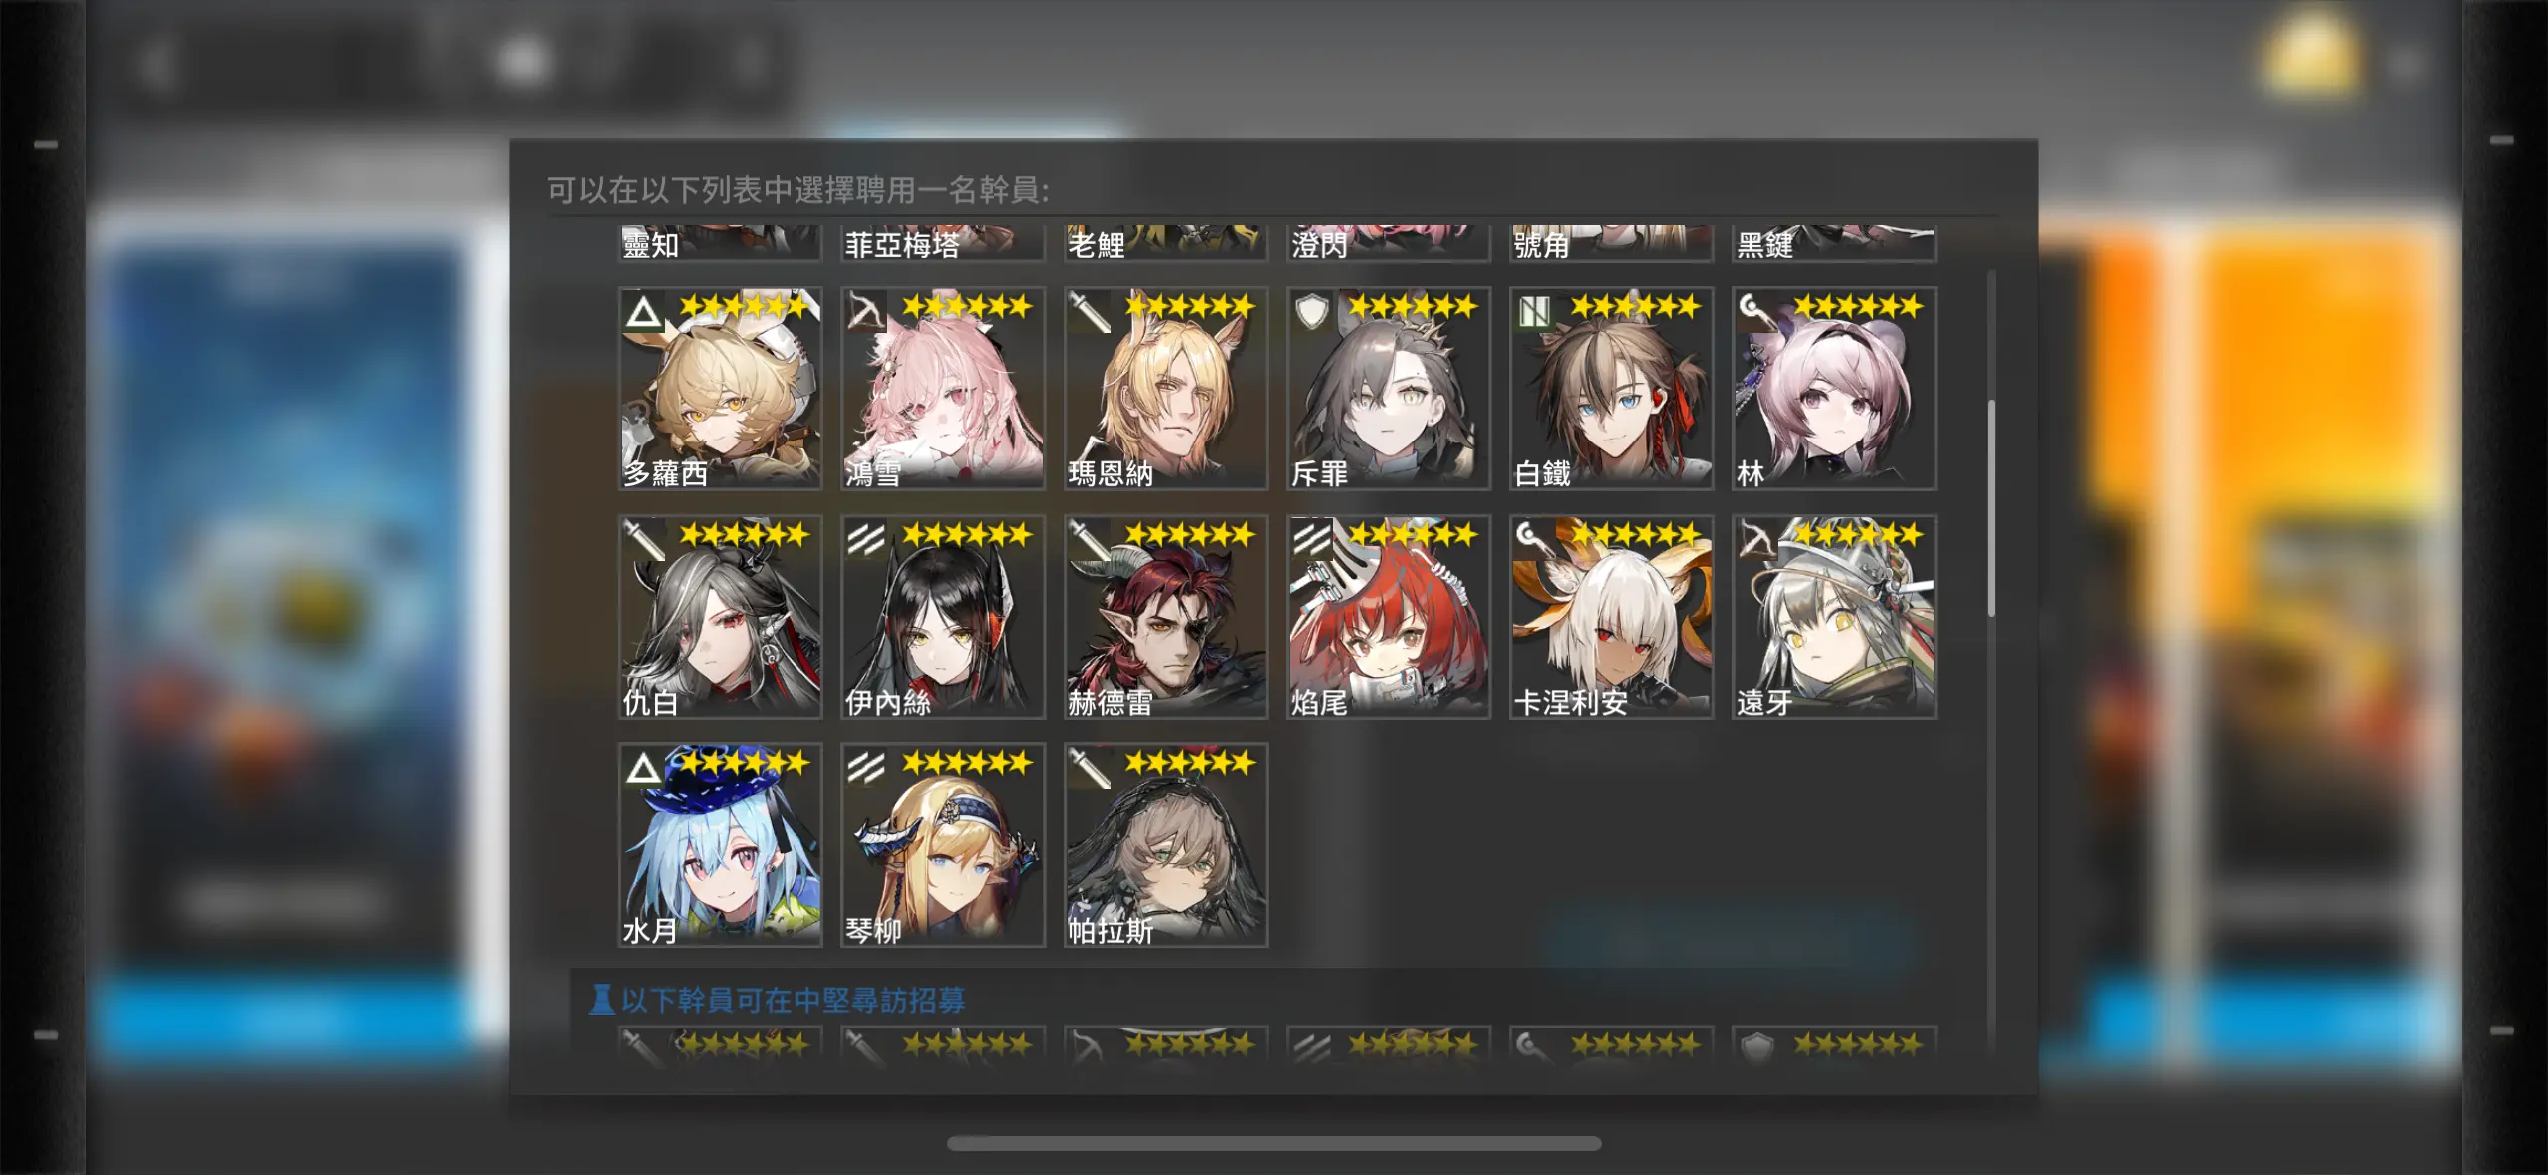Select operator 鴻雪 portrait
Screen dimensions: 2548x1175
[943, 389]
